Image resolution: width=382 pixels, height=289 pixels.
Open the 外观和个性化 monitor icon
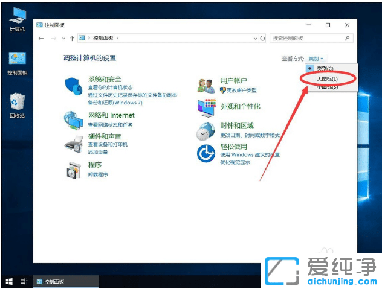click(x=207, y=108)
